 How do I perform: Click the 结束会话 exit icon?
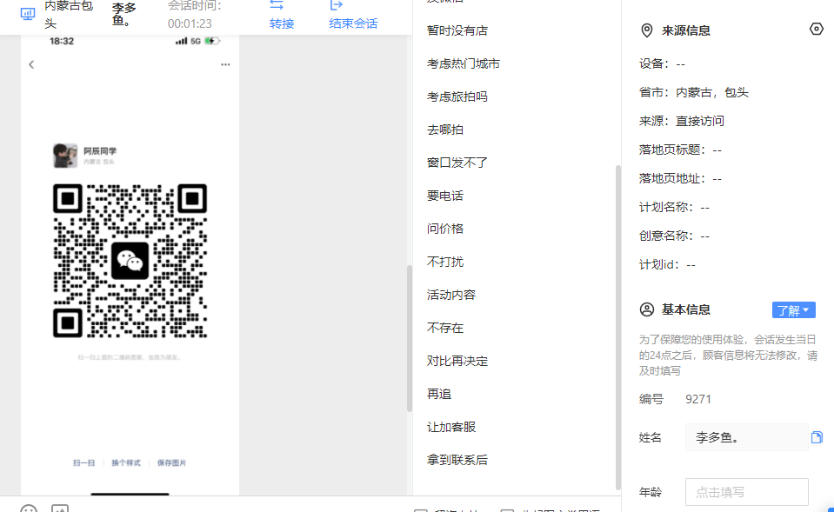(x=337, y=5)
